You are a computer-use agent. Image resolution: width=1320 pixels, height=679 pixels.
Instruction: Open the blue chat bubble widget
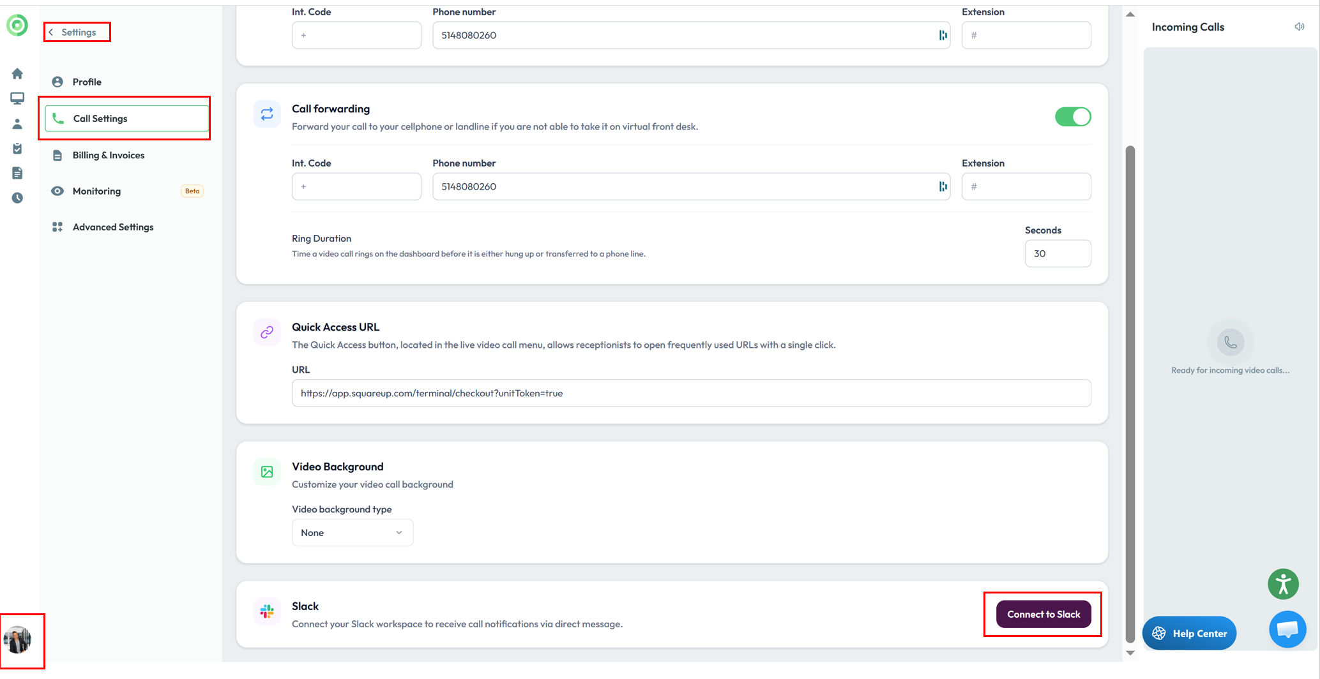(1287, 630)
